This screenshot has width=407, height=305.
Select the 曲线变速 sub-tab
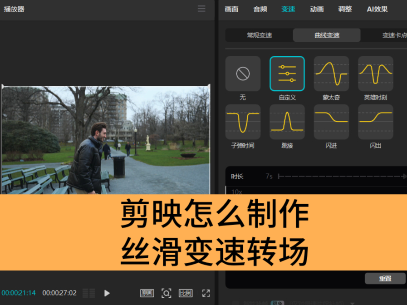(x=327, y=35)
